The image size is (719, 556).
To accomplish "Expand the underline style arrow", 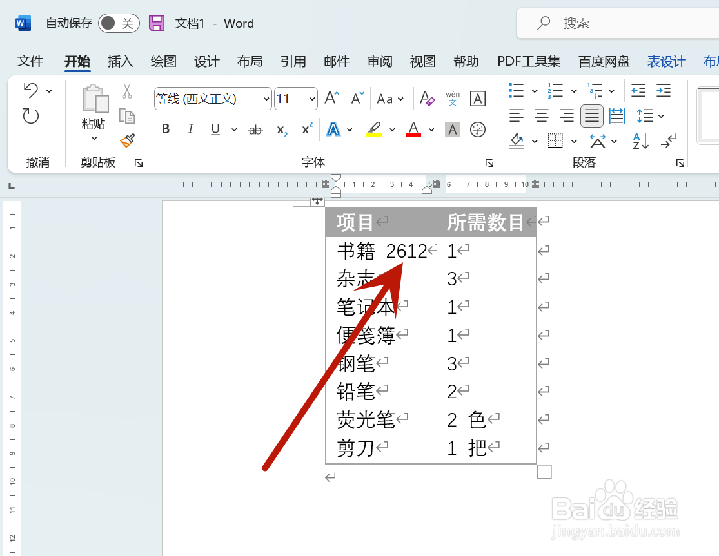I will tap(234, 130).
